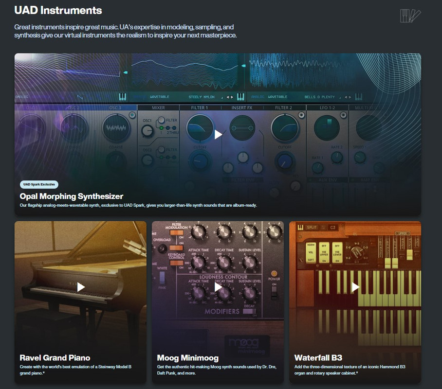Viewport: 442px width, 389px height.
Task: Click the 'iconic Hammond B3 organ' description
Action: click(350, 370)
